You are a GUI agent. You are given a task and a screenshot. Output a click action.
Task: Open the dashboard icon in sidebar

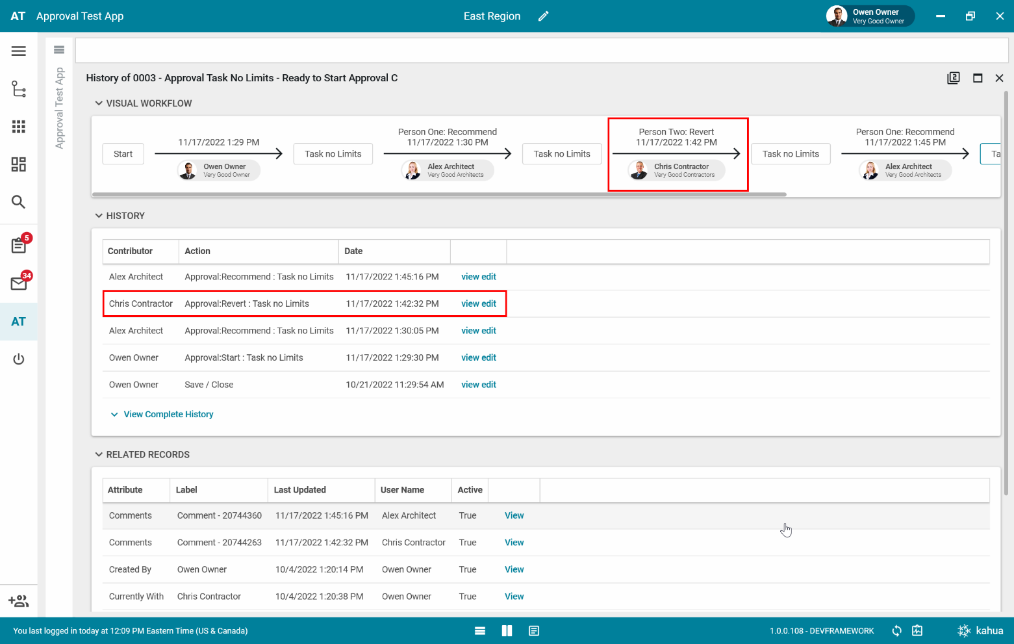click(19, 164)
